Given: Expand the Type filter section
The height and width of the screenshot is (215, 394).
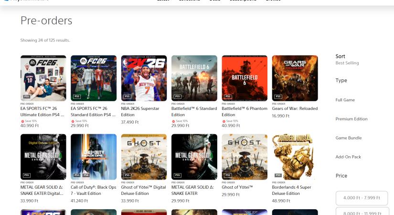Looking at the screenshot, I should (341, 80).
